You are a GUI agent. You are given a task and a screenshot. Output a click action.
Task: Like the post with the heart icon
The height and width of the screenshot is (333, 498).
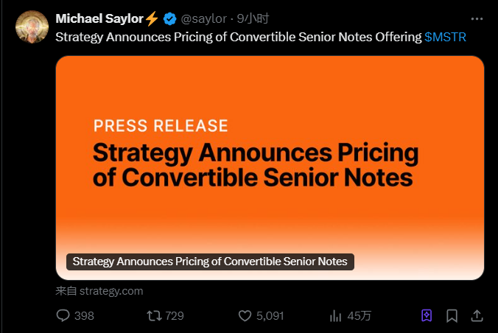(245, 316)
